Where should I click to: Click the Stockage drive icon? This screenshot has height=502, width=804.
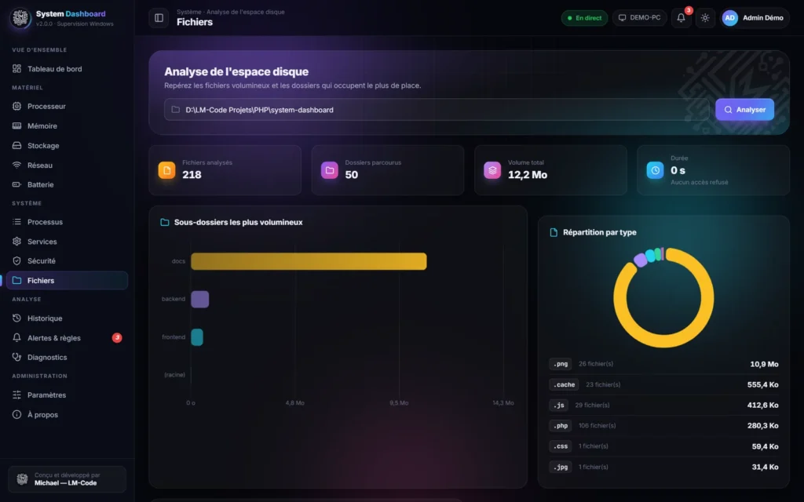tap(17, 145)
